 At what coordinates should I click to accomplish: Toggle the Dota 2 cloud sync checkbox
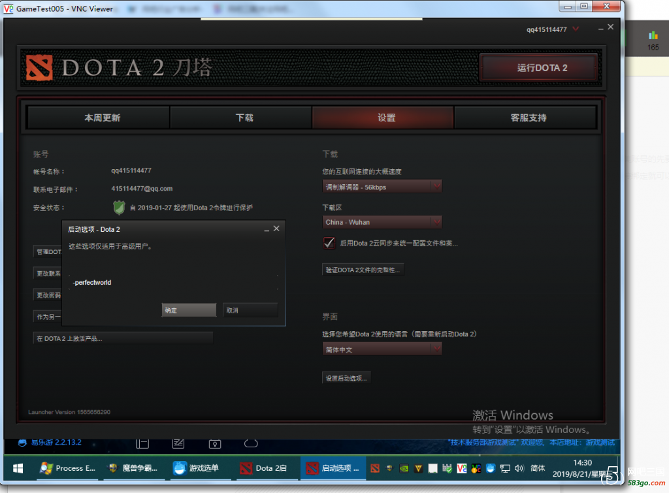coord(329,243)
